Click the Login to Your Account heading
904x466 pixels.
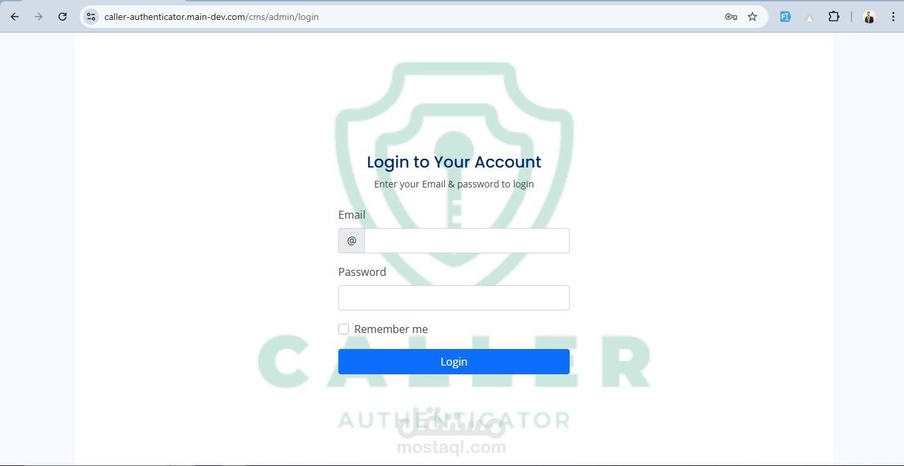[x=454, y=162]
